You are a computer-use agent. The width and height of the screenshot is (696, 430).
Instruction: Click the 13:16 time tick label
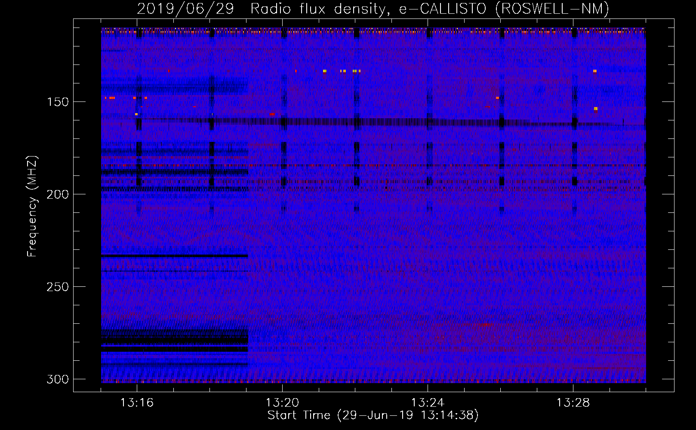click(x=137, y=403)
